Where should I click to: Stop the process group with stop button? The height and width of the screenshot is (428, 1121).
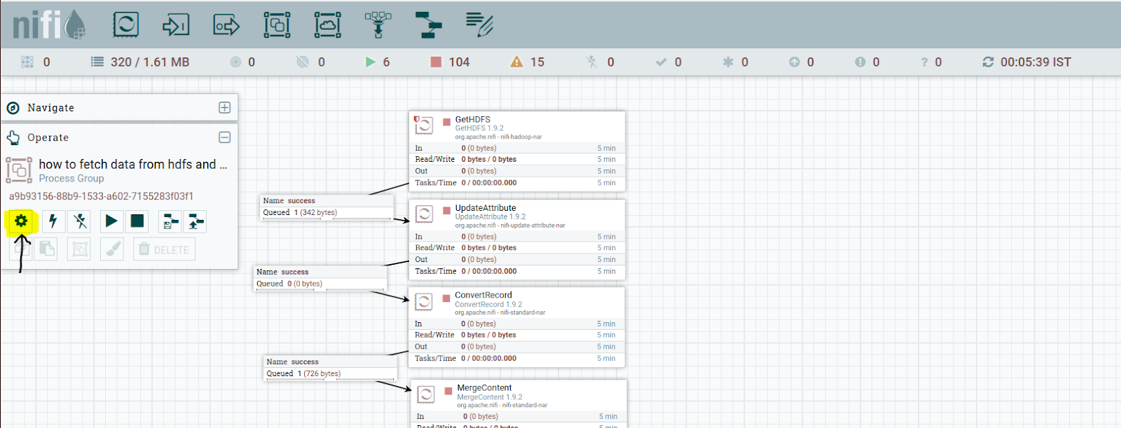137,221
